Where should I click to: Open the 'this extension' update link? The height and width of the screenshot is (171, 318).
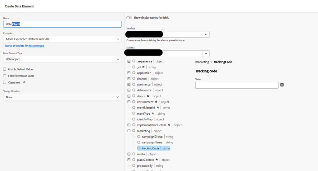coord(36,46)
